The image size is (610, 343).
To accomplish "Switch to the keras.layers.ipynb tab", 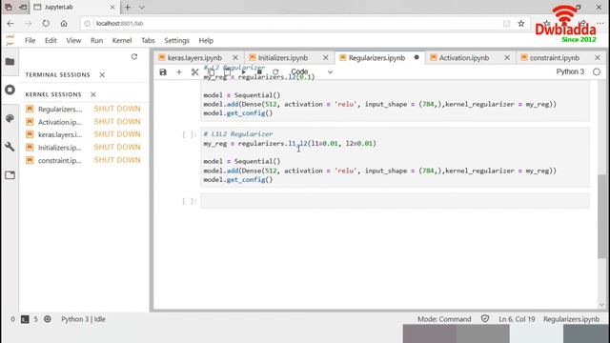I will click(x=194, y=57).
